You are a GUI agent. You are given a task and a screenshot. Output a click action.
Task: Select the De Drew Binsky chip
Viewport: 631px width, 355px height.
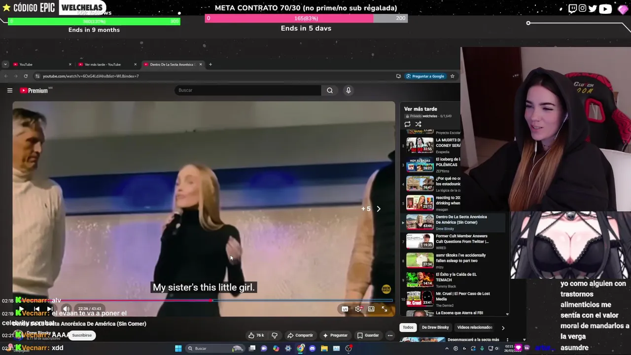tap(435, 327)
